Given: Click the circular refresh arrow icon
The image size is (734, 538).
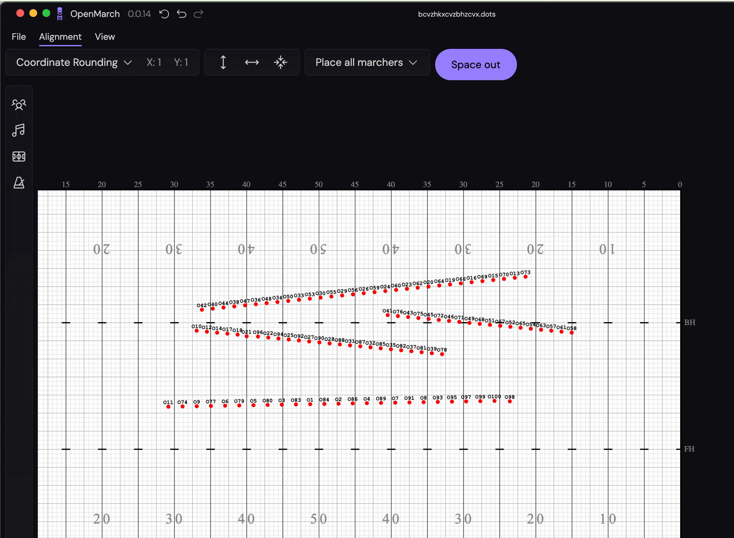Looking at the screenshot, I should (x=164, y=14).
